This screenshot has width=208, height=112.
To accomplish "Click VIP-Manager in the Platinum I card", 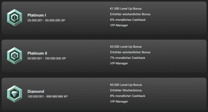I will pos(119,25).
